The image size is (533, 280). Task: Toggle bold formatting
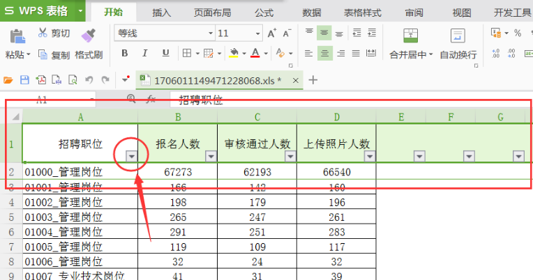(125, 54)
